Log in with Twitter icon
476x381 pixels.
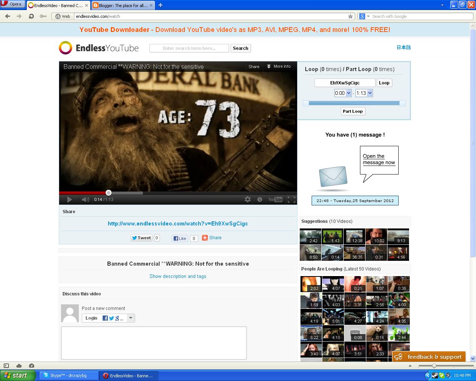111,318
